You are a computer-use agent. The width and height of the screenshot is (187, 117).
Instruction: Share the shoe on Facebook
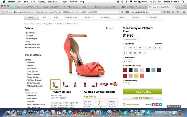point(153,104)
